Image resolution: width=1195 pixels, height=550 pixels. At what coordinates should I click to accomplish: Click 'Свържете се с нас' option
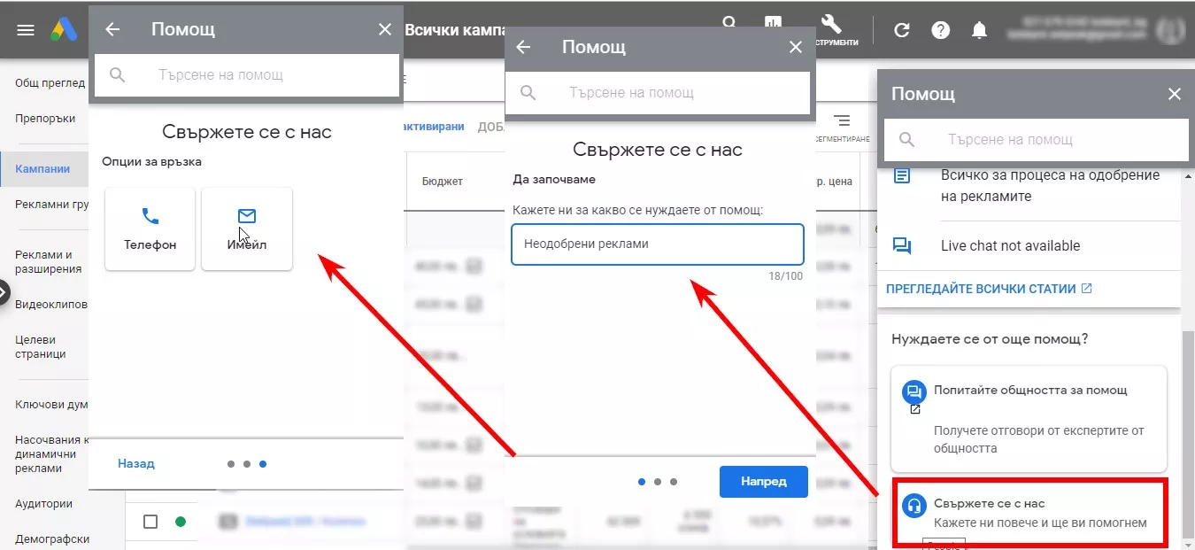click(1031, 513)
